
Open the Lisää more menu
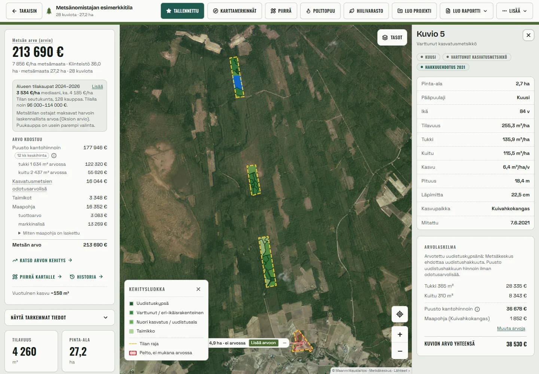(514, 11)
